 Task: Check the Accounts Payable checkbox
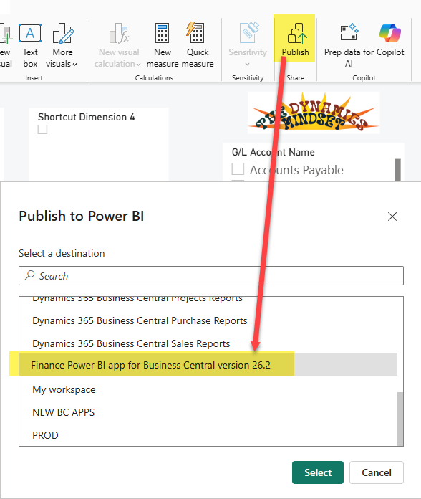click(x=238, y=169)
